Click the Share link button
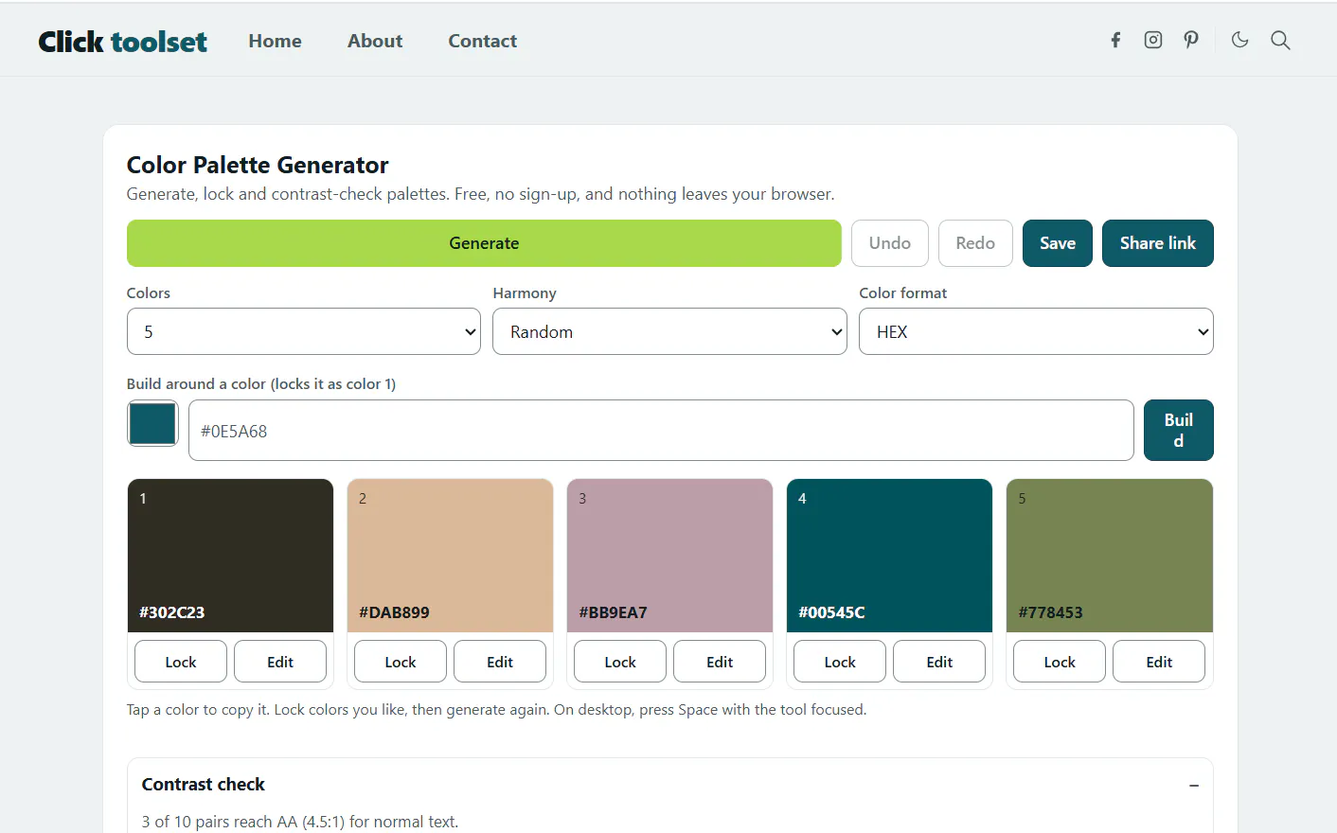Image resolution: width=1337 pixels, height=833 pixels. click(1158, 243)
